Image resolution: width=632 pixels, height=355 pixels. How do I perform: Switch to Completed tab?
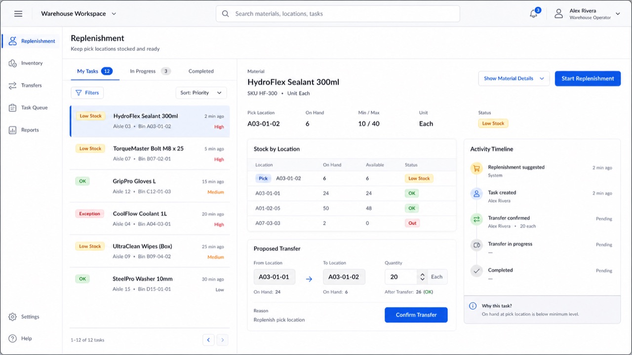point(201,71)
